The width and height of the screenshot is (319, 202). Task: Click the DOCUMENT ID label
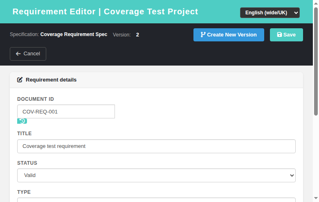pos(36,99)
